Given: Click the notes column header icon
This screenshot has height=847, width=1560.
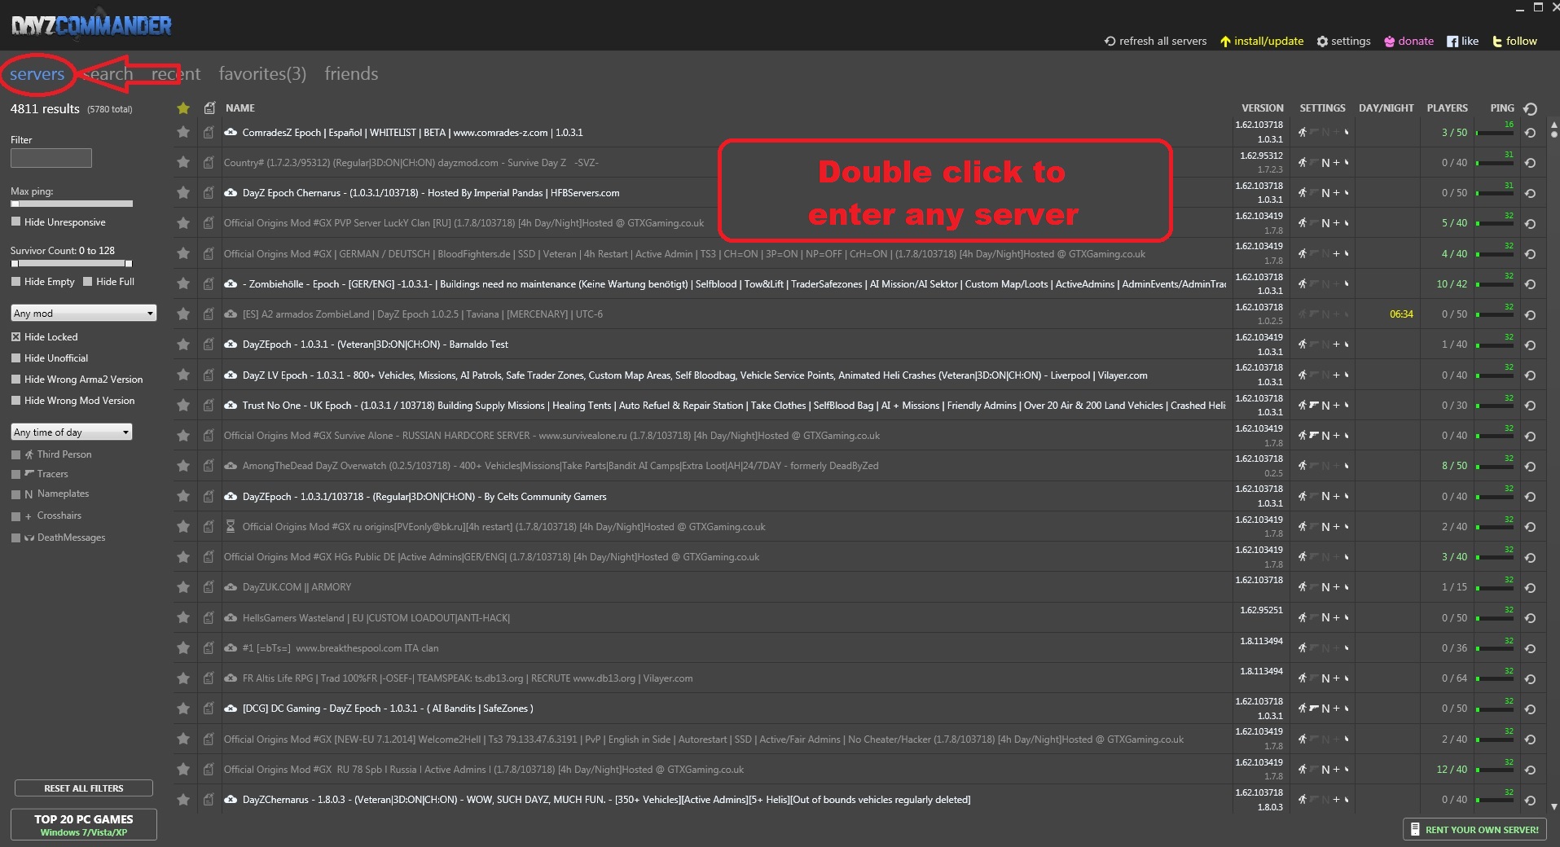Looking at the screenshot, I should 209,108.
